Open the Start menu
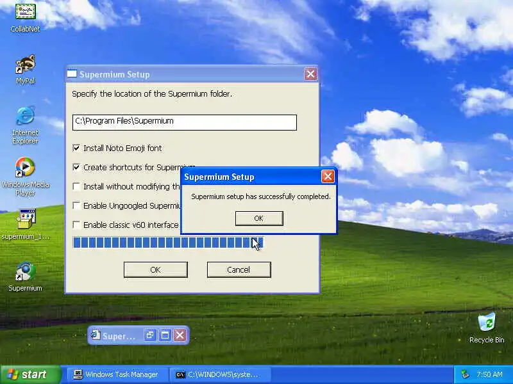 coord(31,374)
